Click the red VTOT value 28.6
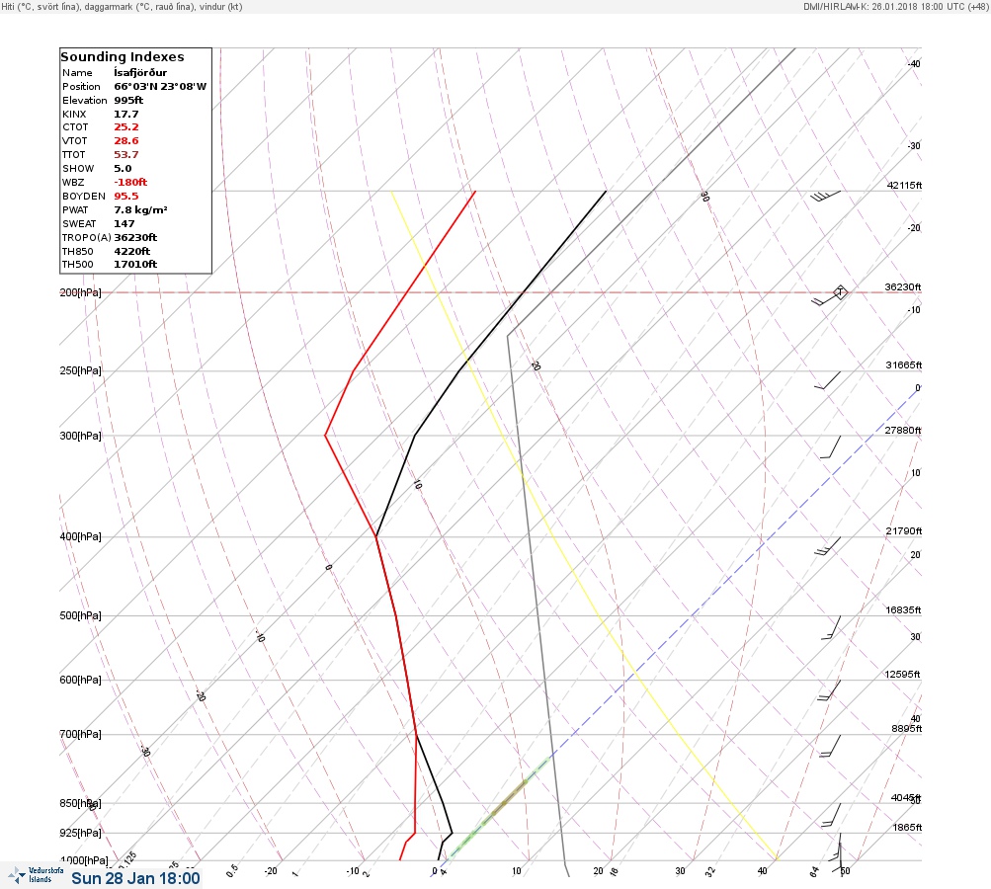 [125, 141]
